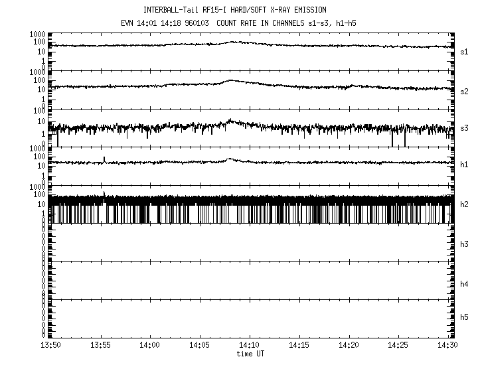Select the 14:10 time axis label

(250, 345)
